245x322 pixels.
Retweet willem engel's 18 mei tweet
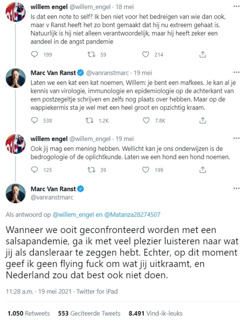(90, 54)
